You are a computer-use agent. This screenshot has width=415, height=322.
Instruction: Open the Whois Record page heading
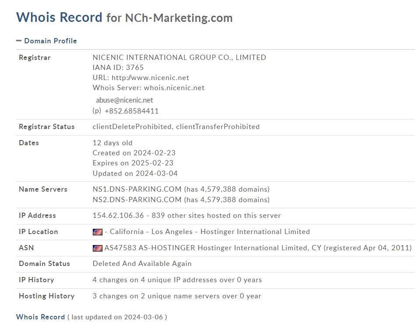coord(59,17)
